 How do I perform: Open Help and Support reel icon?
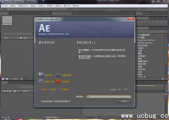point(41,81)
